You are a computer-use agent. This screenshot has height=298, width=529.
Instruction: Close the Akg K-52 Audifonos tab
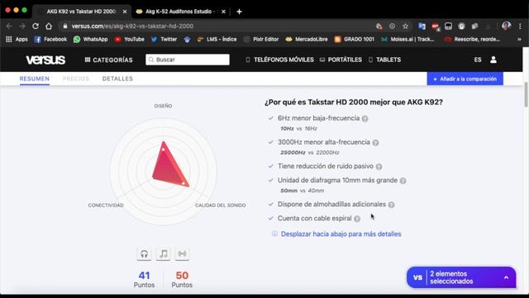223,12
